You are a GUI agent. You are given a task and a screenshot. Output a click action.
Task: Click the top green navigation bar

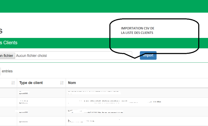point(104,6)
